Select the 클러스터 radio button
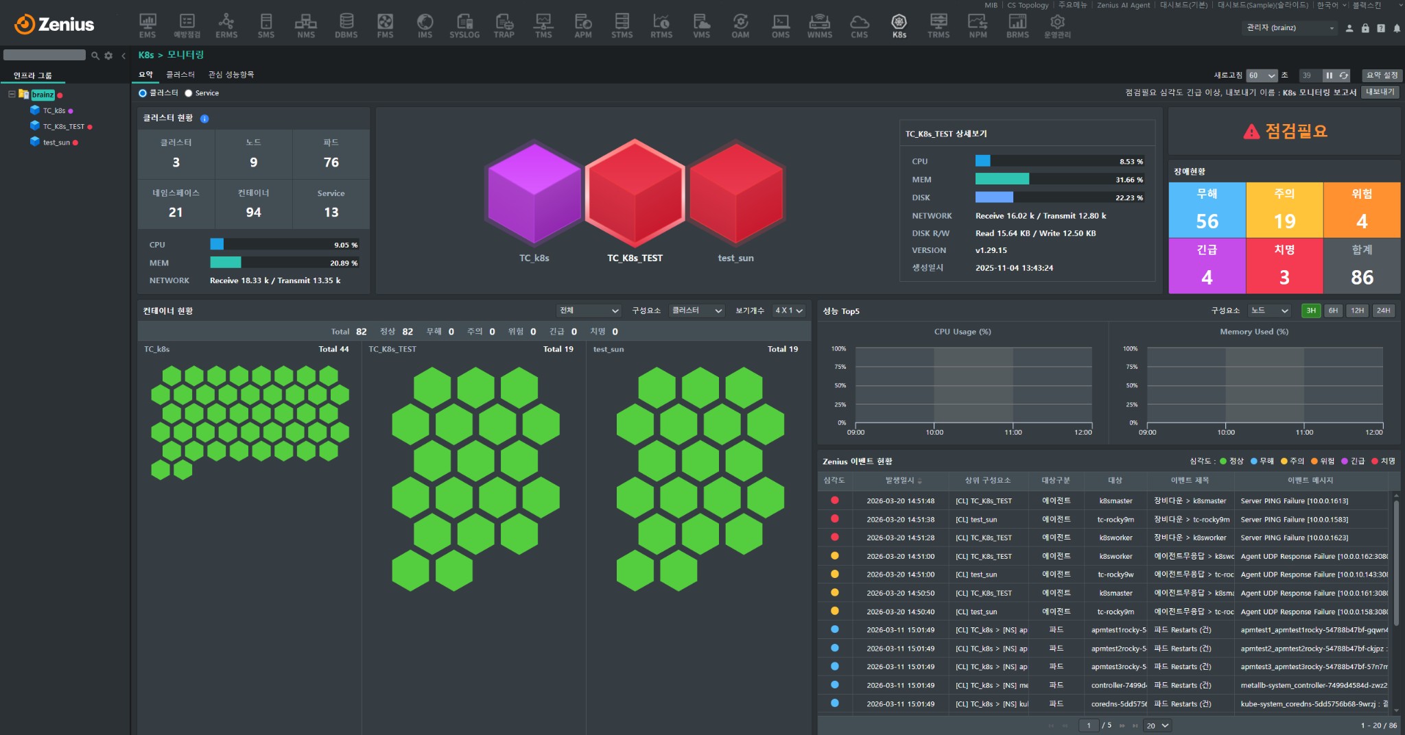 click(x=143, y=93)
